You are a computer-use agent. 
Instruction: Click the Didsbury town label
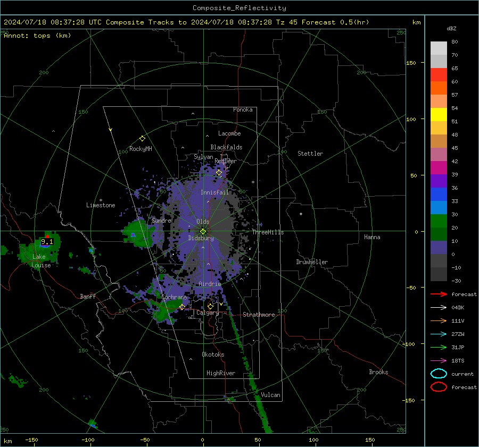pos(201,238)
